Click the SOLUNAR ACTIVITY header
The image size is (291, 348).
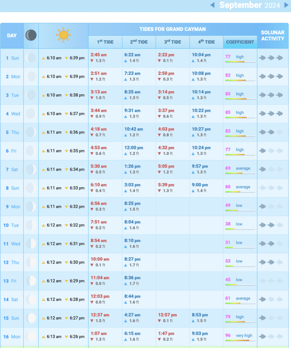[272, 35]
